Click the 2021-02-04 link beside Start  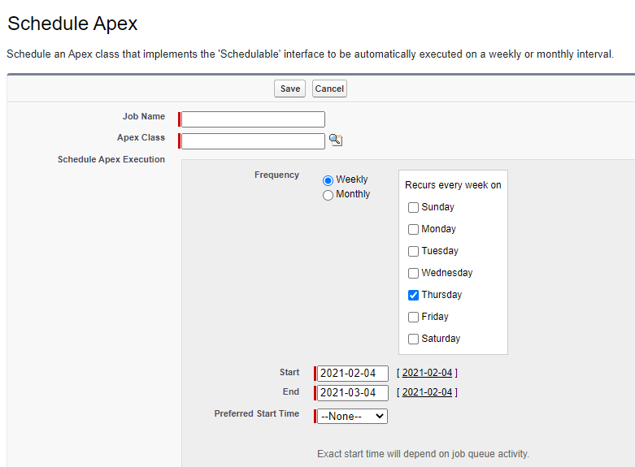coord(427,373)
